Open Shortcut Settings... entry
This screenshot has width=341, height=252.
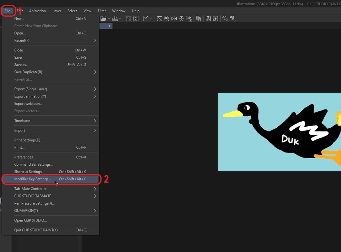(50, 172)
